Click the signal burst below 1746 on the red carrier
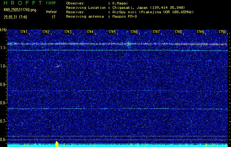This screenshot has height=147, width=231. tap(129, 44)
